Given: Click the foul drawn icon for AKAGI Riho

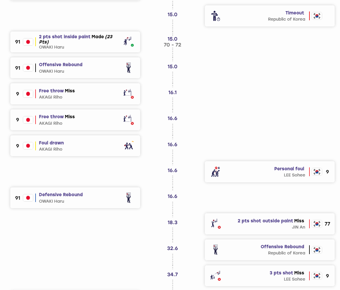Looking at the screenshot, I should click(x=129, y=146).
